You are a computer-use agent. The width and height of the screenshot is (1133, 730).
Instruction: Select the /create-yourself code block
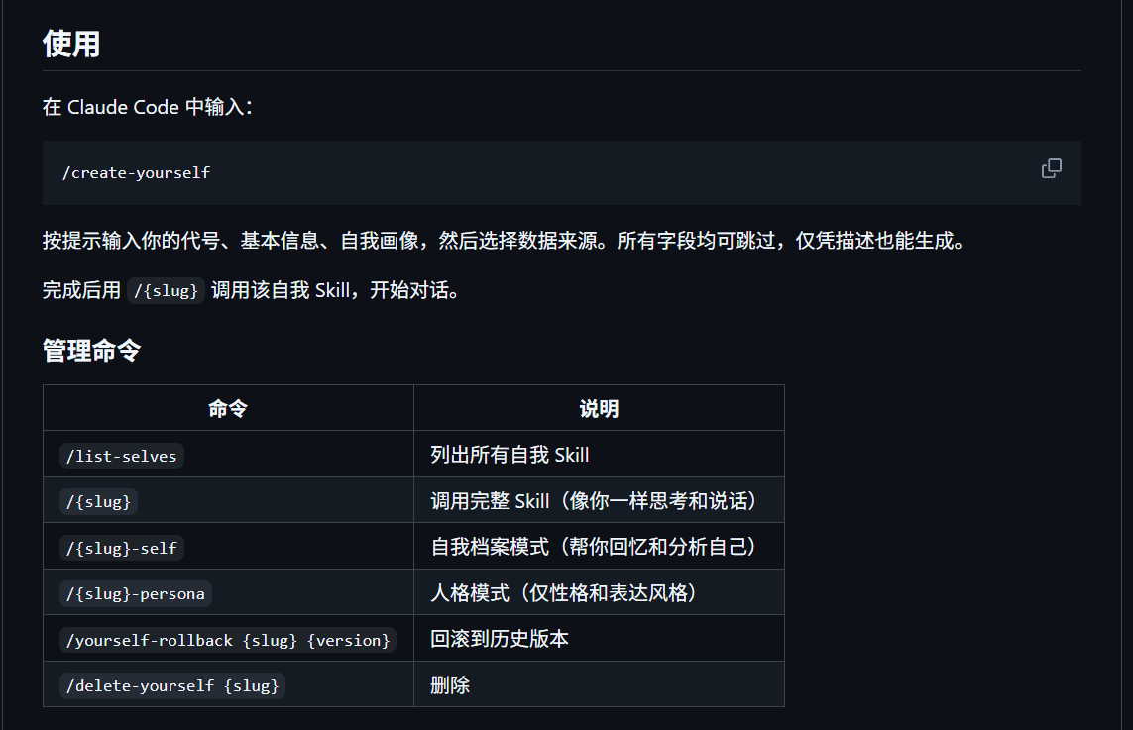136,172
